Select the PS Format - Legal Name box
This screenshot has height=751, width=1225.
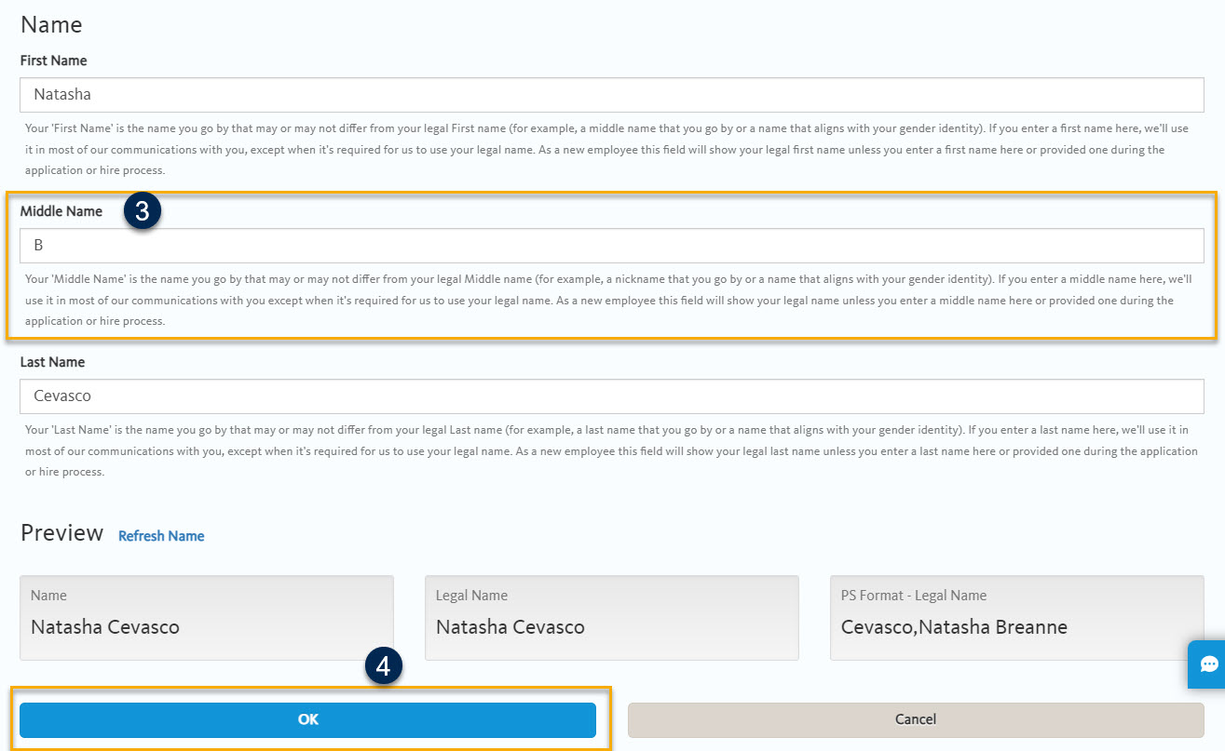(x=1017, y=618)
